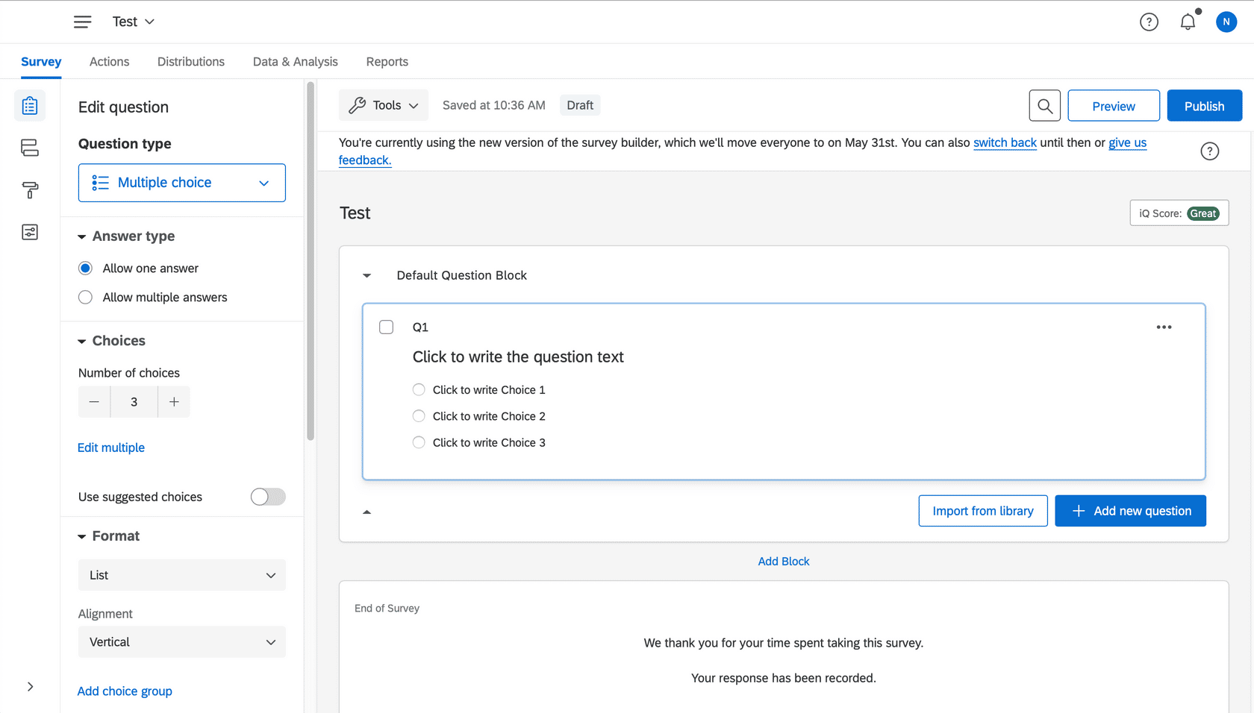Increase number of choices with plus

tap(174, 402)
